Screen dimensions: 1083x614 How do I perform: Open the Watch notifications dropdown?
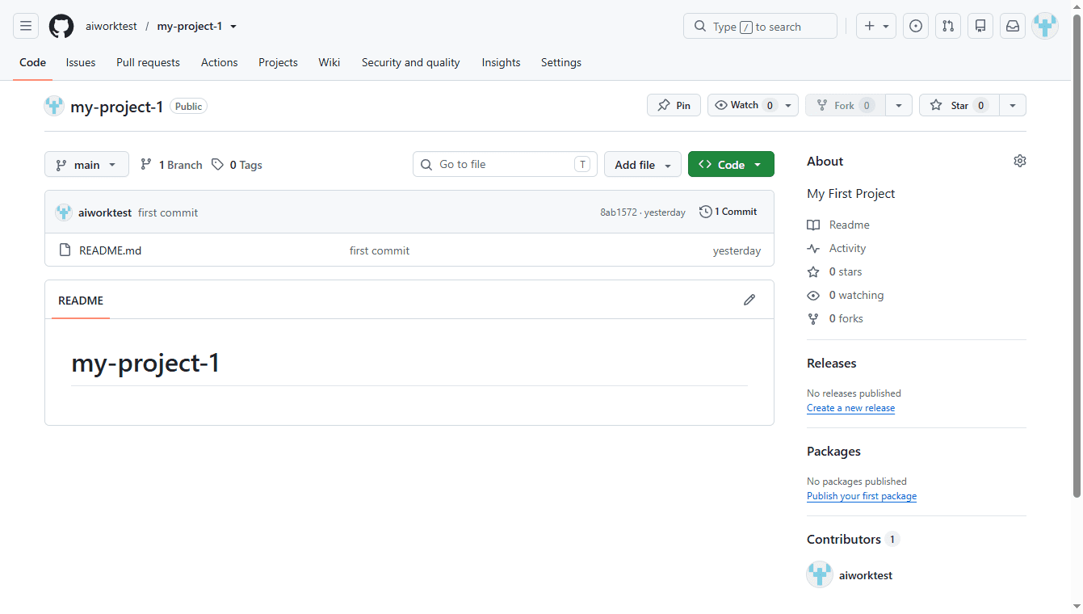753,105
